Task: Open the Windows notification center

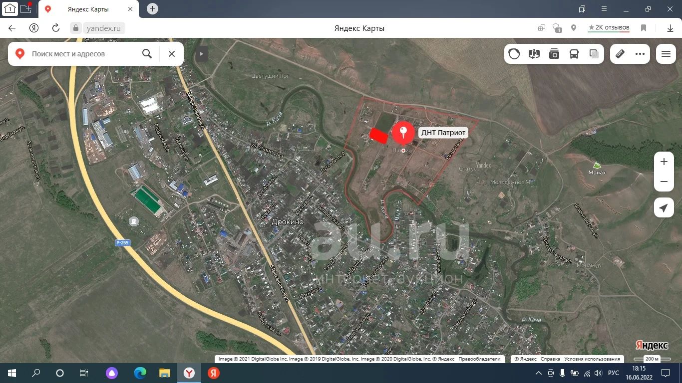Action: click(x=666, y=373)
